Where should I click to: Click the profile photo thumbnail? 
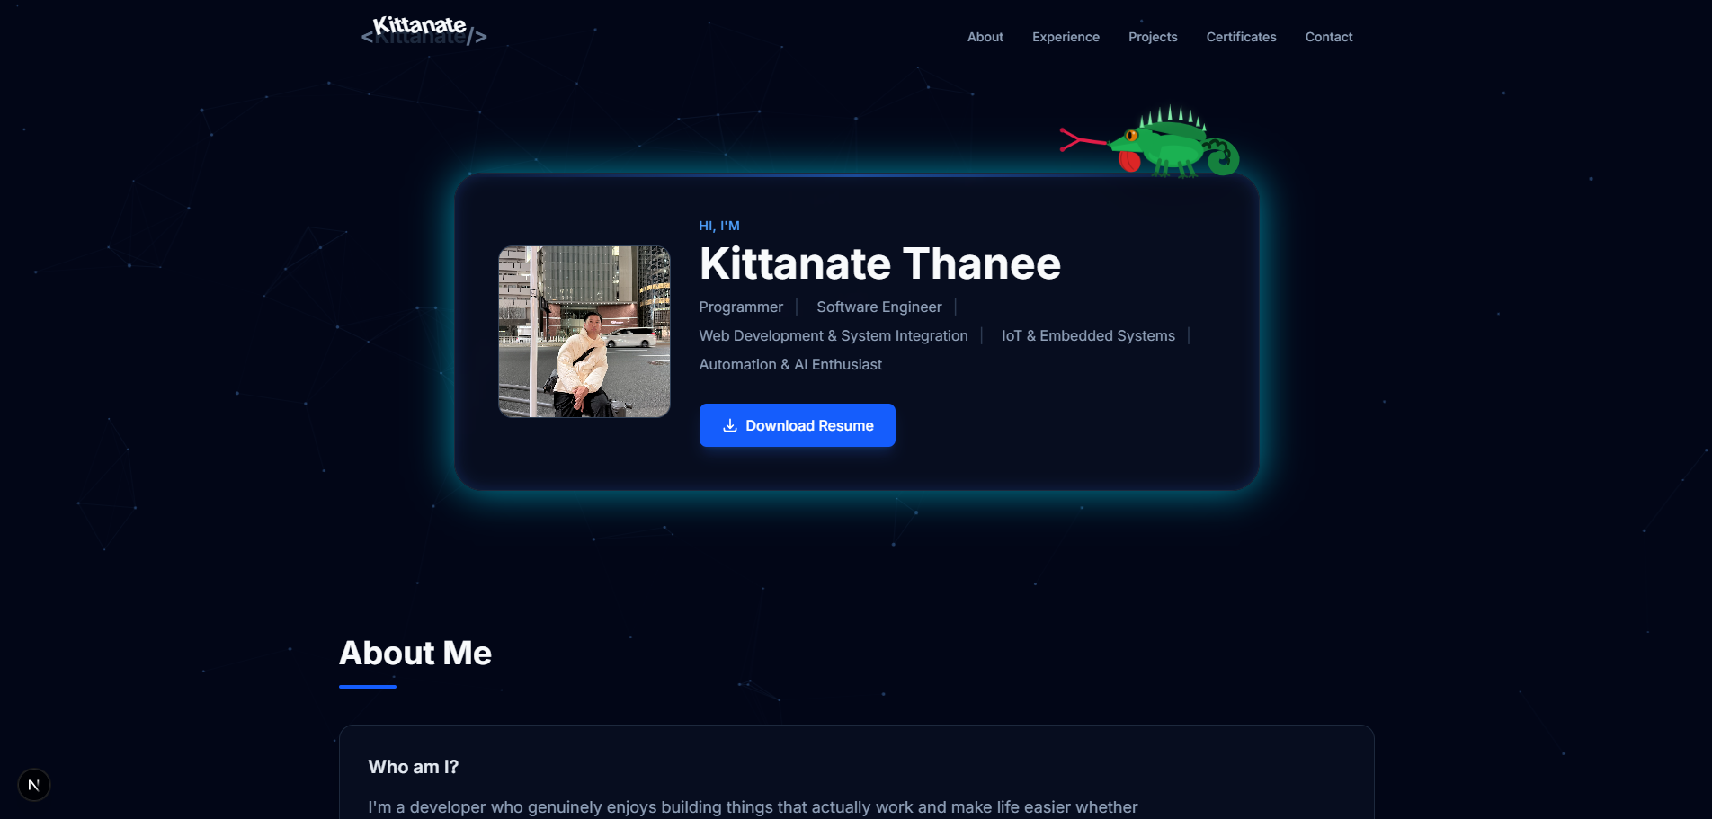(584, 332)
